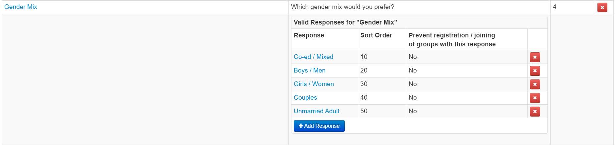Select the Valid Responses for Gender Mix title
Viewport: 615px width, 145px height.
click(x=345, y=23)
